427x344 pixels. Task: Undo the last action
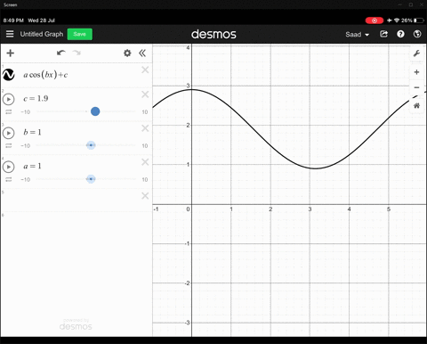(x=61, y=53)
